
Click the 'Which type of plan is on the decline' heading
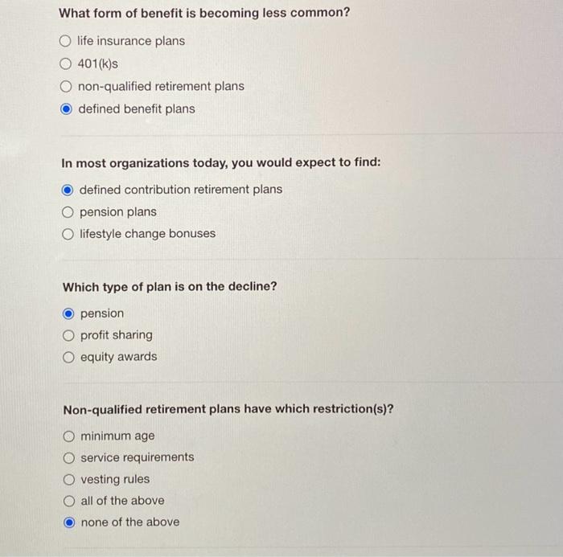(170, 286)
